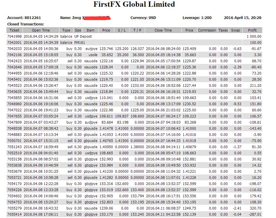276x218 pixels.
Task: Click the audjpye item cell
Action: (x=91, y=122)
